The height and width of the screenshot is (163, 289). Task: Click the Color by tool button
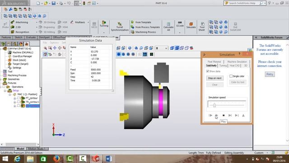pyautogui.click(x=238, y=82)
